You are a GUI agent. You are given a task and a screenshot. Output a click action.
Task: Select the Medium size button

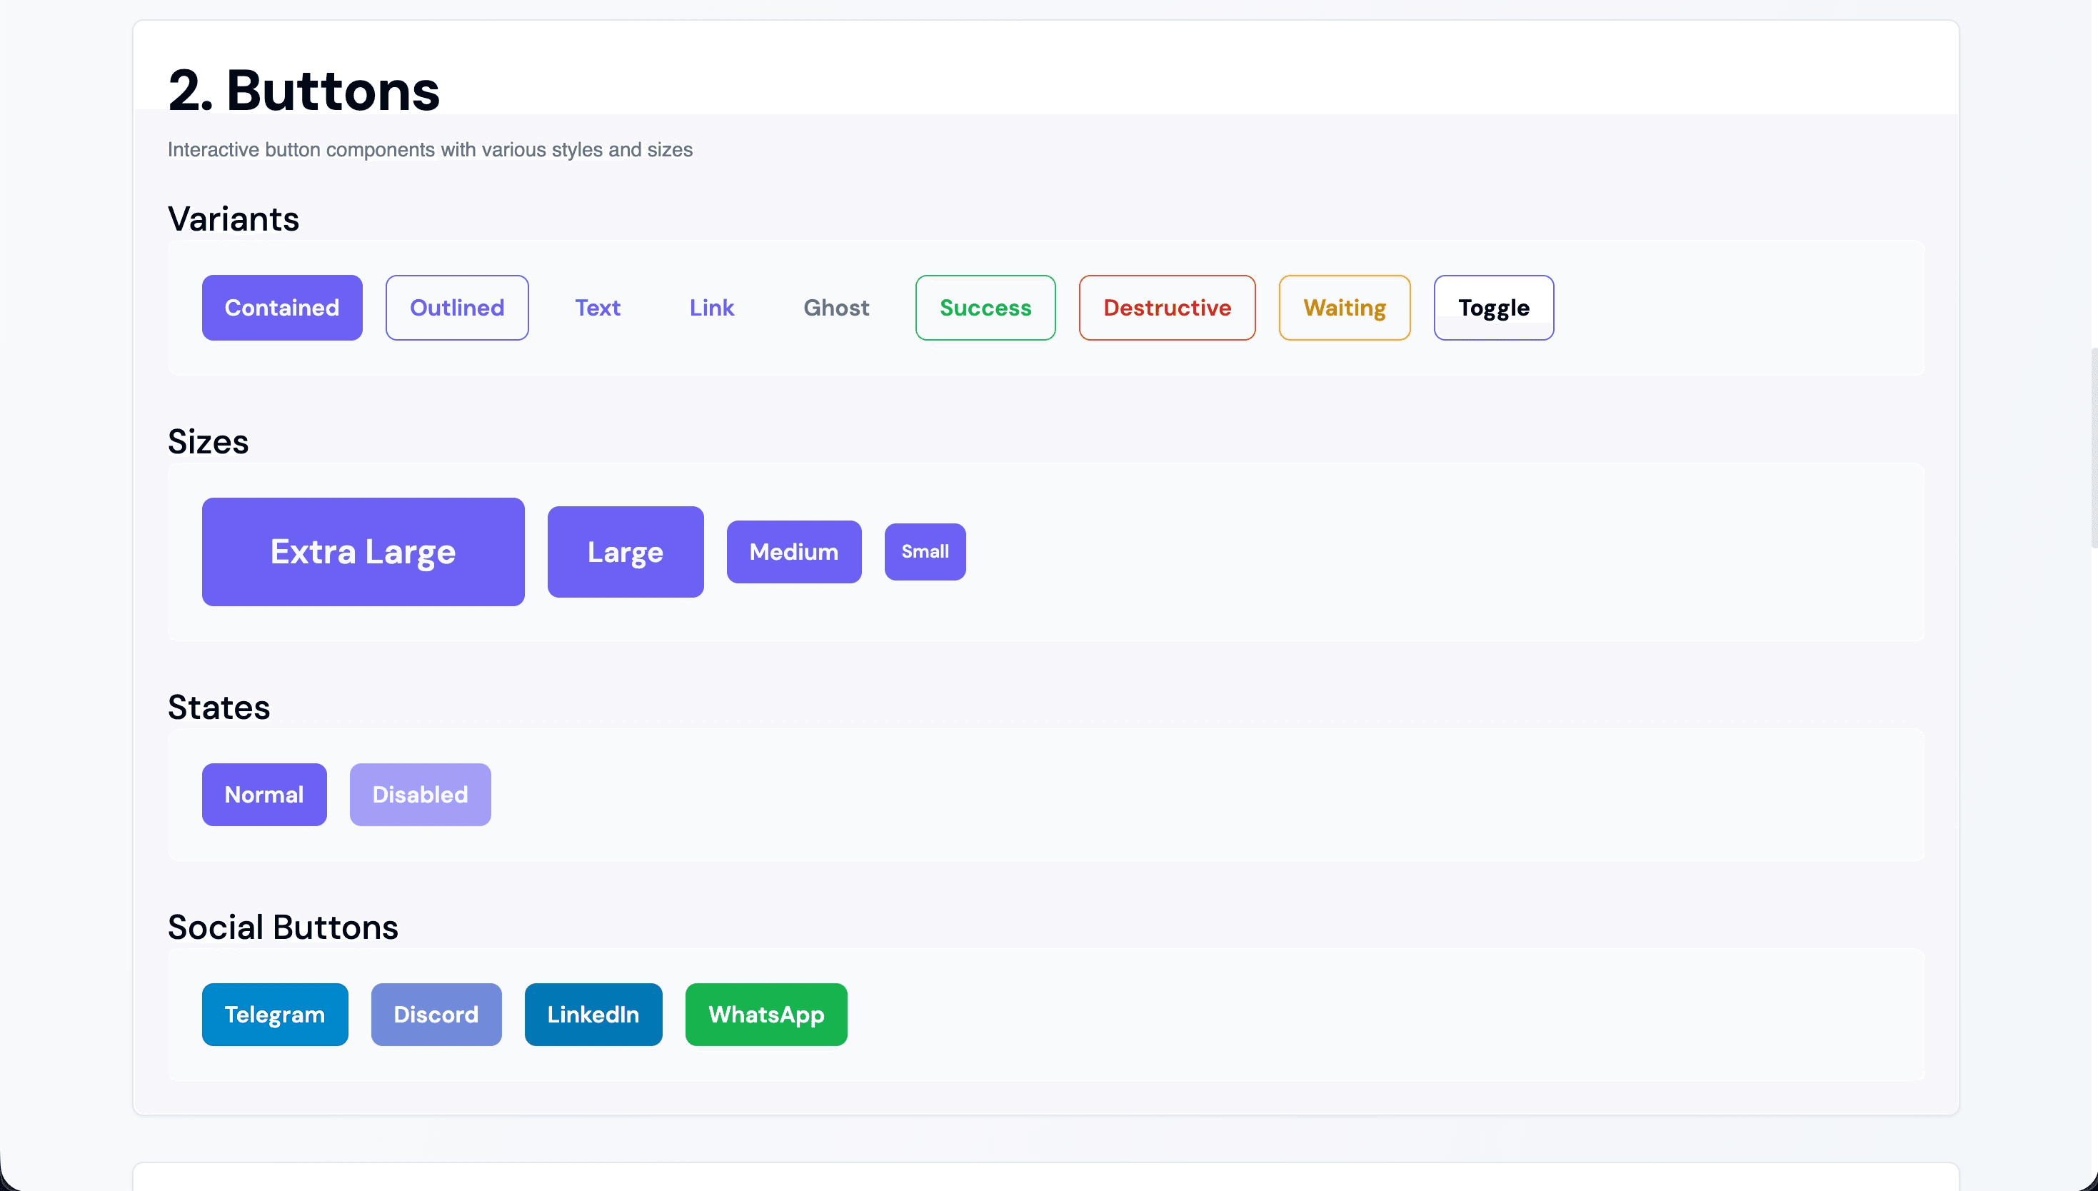793,551
